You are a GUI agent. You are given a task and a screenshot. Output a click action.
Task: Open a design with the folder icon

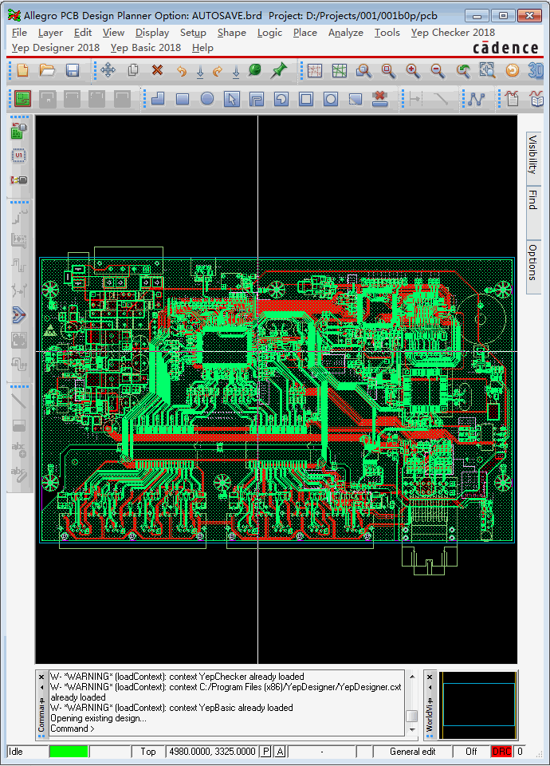click(x=47, y=70)
